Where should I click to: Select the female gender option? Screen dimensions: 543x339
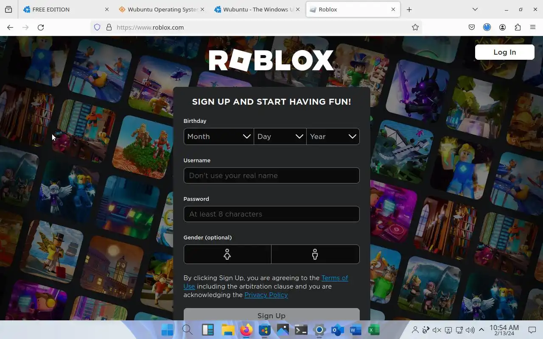pos(227,254)
